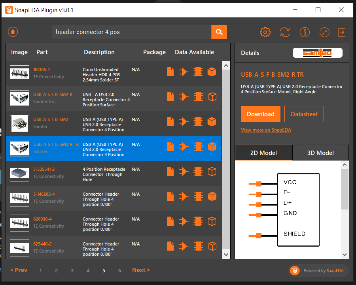
Task: Click schematic symbol icon for USB-A-S-F-B-SM2
Action: pyautogui.click(x=184, y=122)
